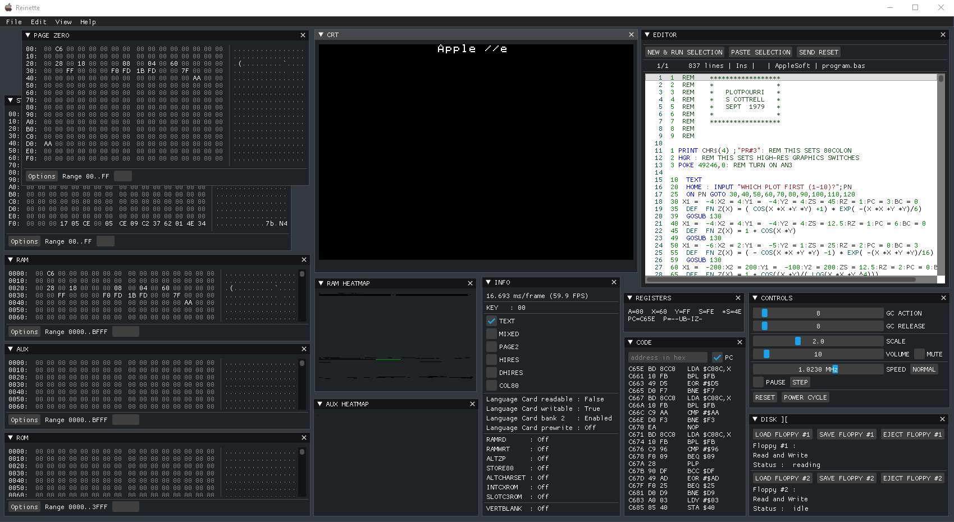954x522 pixels.
Task: Open the Help menu
Action: (88, 22)
